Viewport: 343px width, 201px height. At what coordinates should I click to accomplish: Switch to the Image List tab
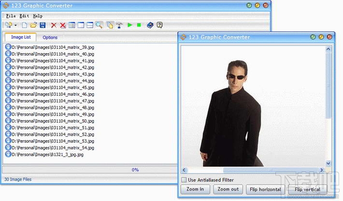click(21, 37)
